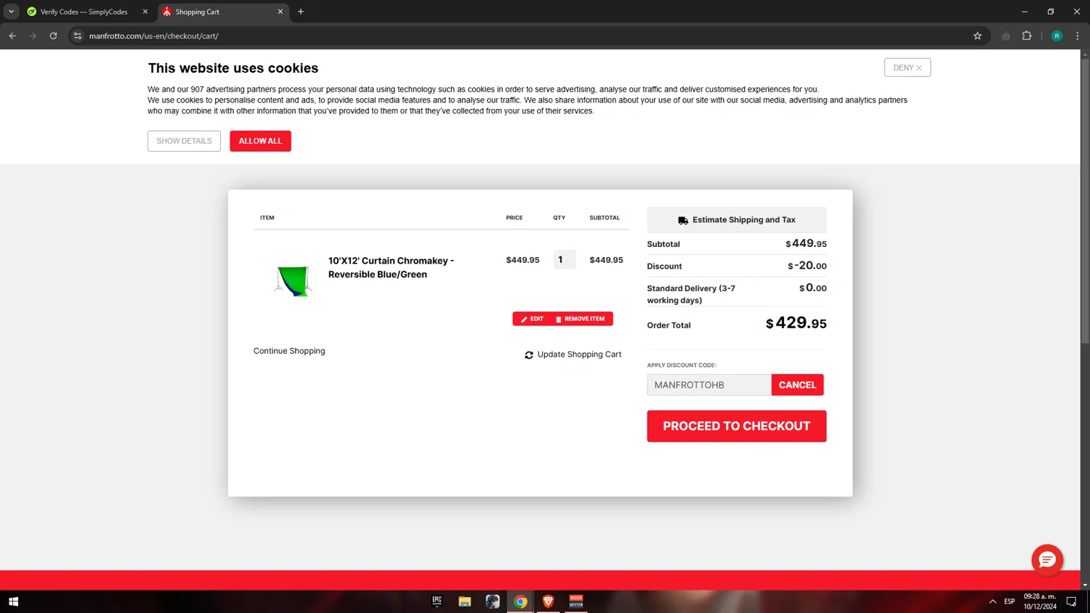The width and height of the screenshot is (1090, 613).
Task: Switch to the Shopping Cart tab
Action: pos(222,12)
